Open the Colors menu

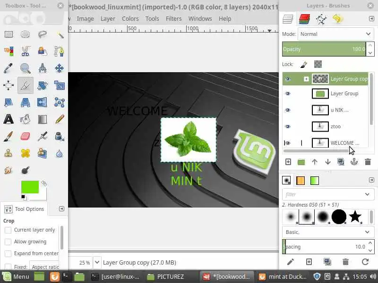click(x=130, y=18)
